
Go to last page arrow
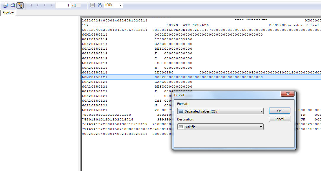pos(51,5)
